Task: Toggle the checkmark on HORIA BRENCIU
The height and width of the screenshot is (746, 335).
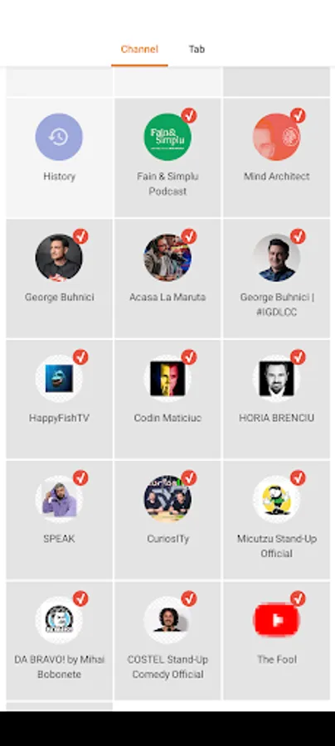Action: coord(298,356)
